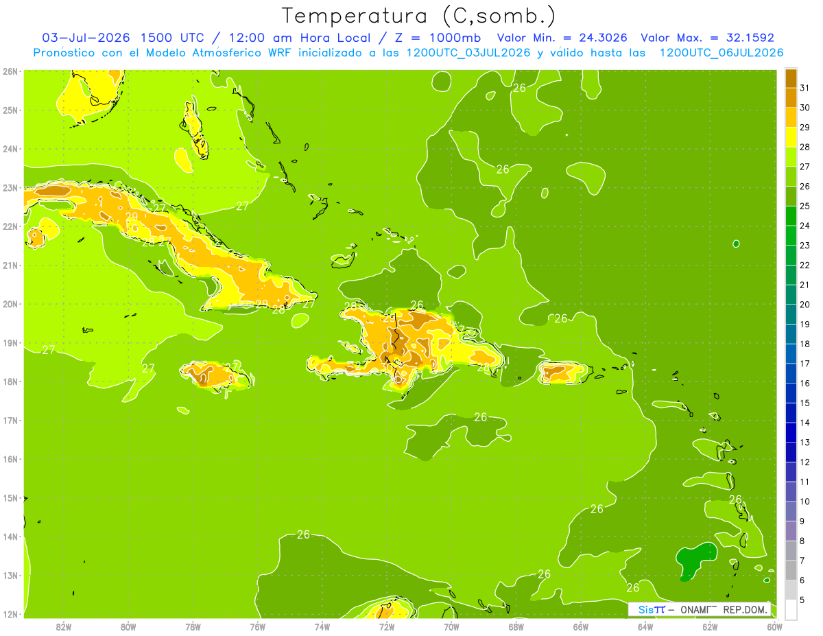Click the latitude label "15N"
This screenshot has width=823, height=636.
pyautogui.click(x=10, y=498)
